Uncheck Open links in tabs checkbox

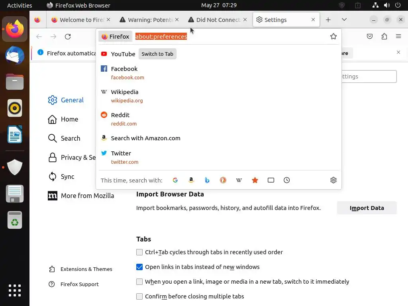[139, 267]
